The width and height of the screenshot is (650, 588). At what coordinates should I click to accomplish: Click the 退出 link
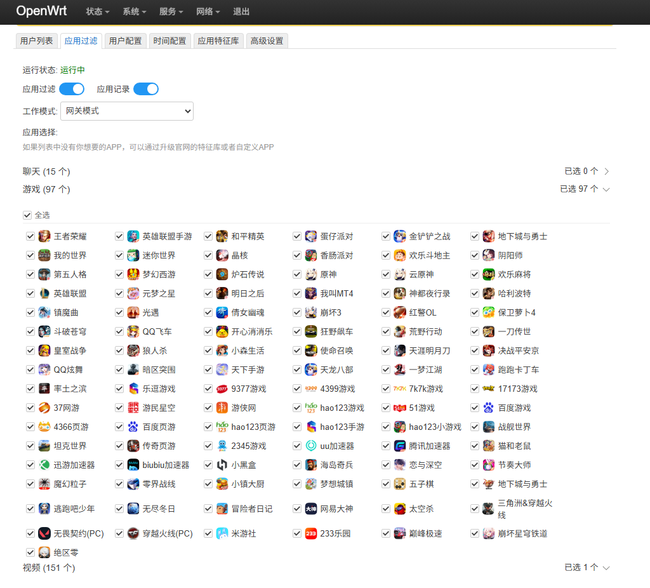point(241,11)
